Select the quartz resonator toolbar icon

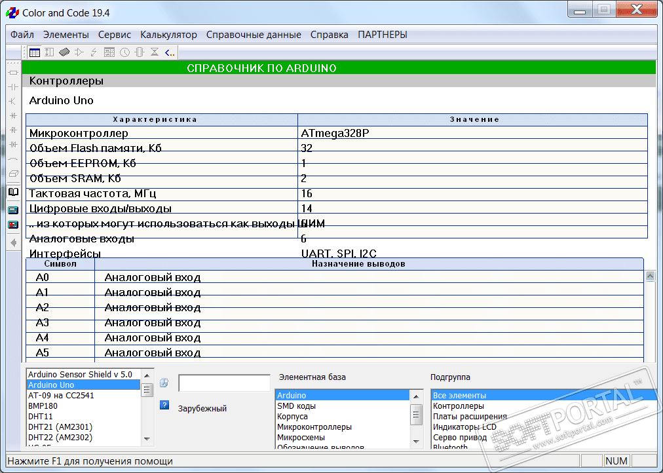pyautogui.click(x=140, y=52)
